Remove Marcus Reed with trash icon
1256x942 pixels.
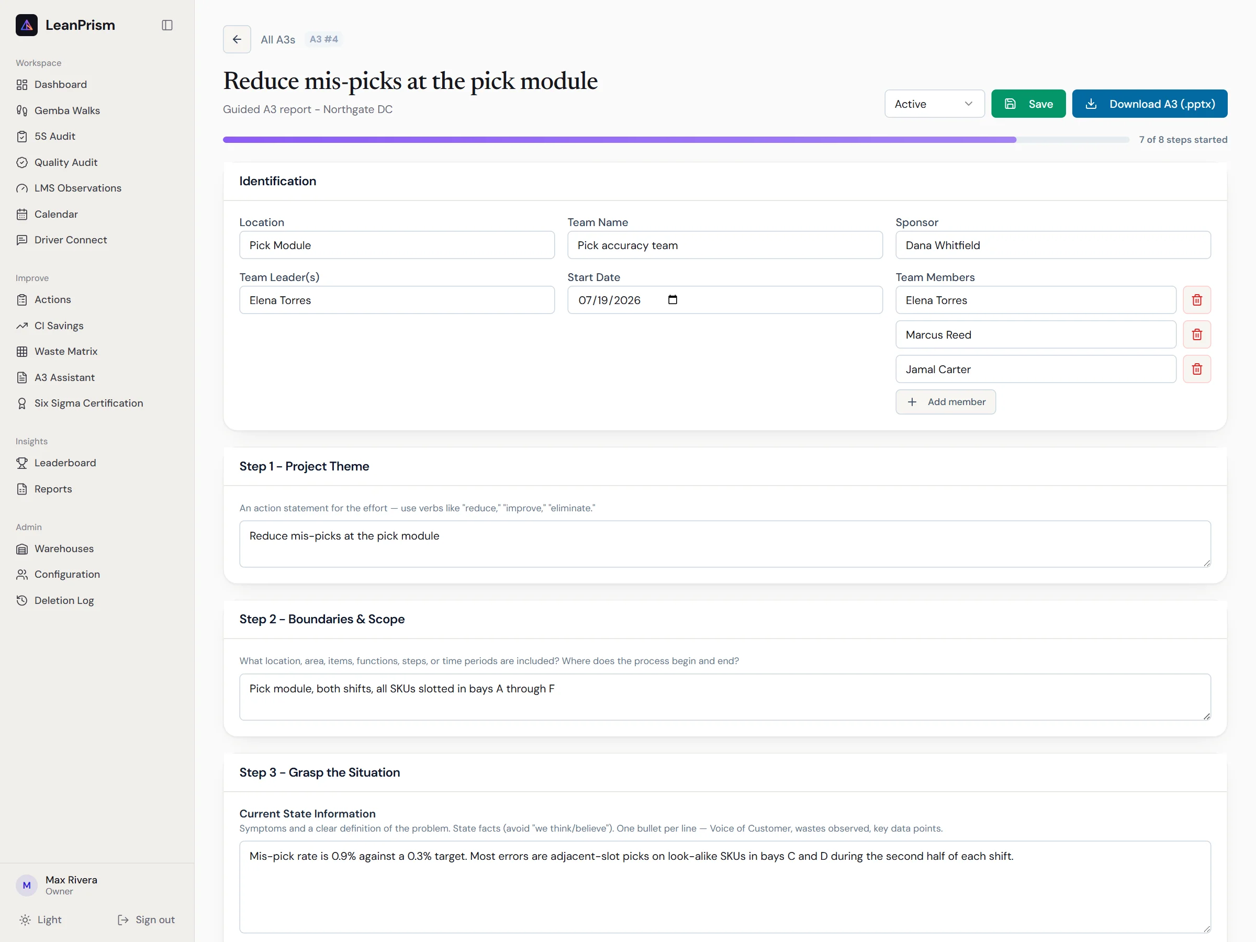click(1197, 334)
